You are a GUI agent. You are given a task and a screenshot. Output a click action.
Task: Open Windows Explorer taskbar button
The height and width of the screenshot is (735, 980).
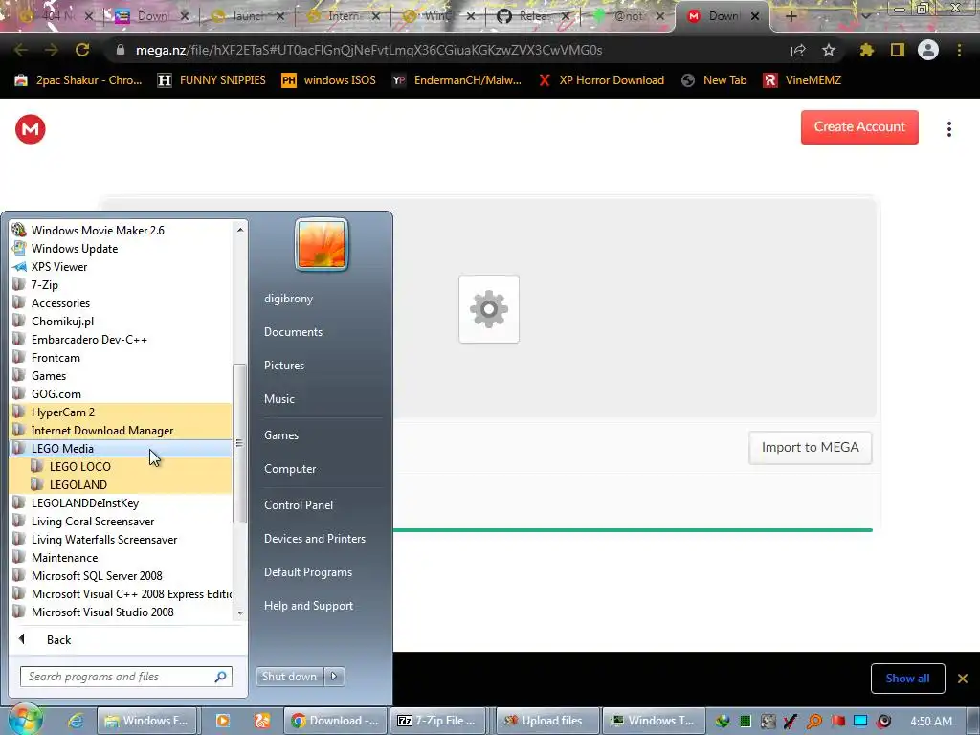[146, 721]
